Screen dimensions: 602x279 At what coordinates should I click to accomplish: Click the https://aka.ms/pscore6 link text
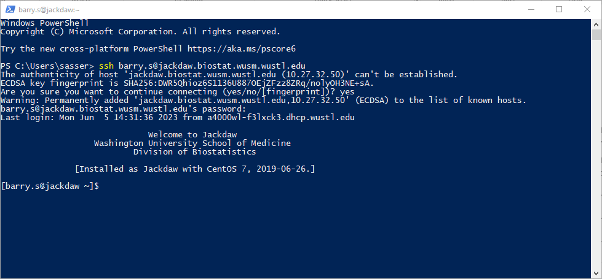click(x=242, y=49)
